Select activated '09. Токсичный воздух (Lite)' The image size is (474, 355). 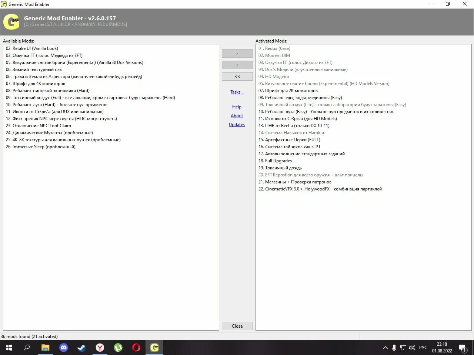[332, 105]
